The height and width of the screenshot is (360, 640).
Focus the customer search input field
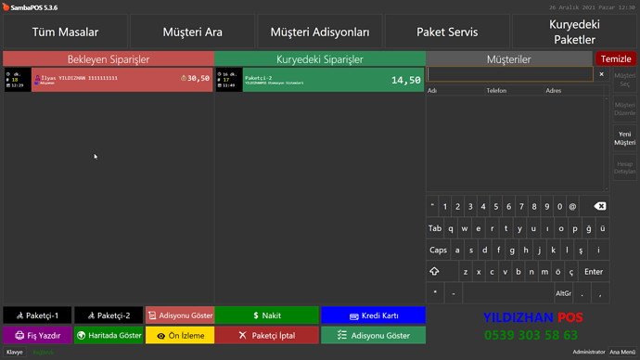pos(510,74)
